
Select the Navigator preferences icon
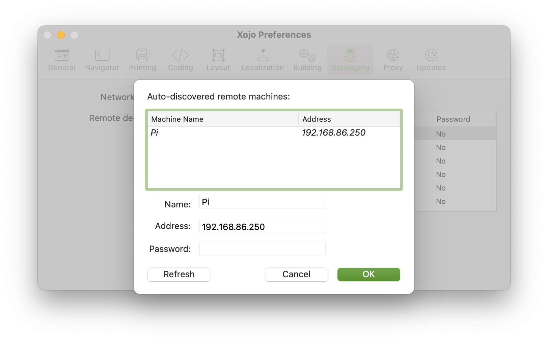[x=102, y=59]
